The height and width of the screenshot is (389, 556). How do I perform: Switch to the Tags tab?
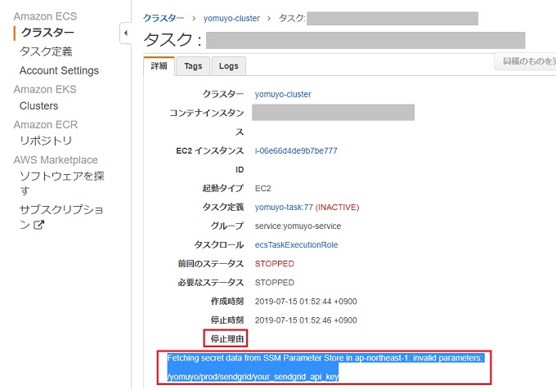point(193,66)
